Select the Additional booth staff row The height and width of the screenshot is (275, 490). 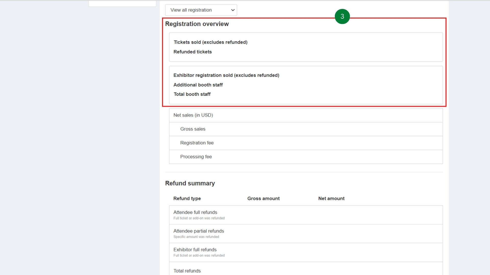[x=198, y=85]
